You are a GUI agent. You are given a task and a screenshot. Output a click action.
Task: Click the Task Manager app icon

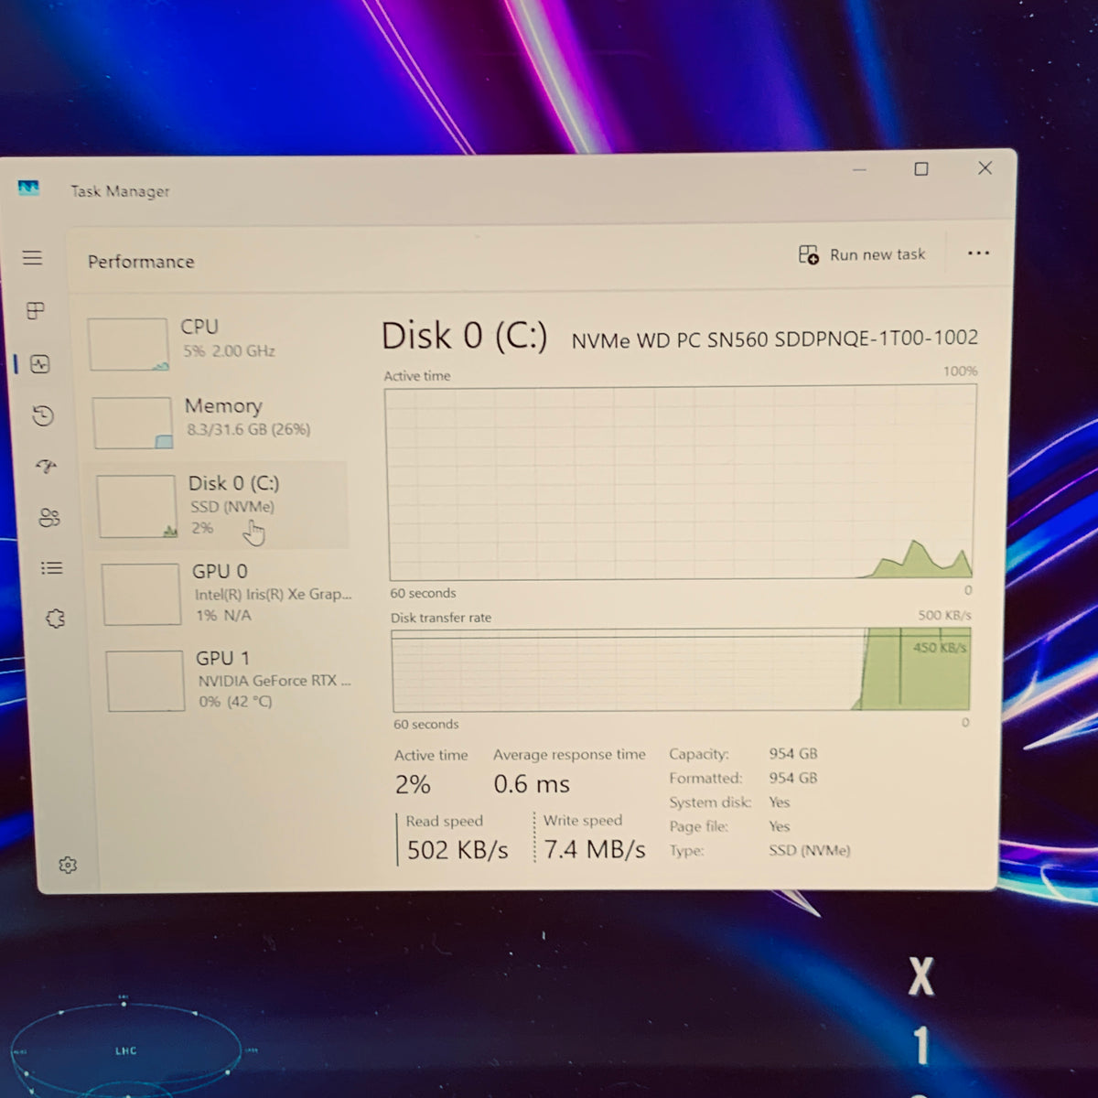click(x=29, y=188)
